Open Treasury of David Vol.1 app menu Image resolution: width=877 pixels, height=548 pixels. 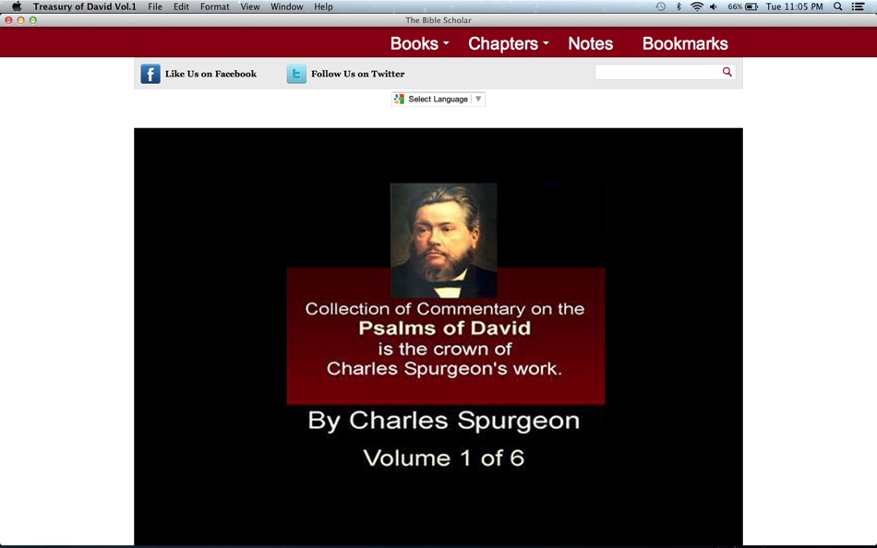tap(84, 6)
